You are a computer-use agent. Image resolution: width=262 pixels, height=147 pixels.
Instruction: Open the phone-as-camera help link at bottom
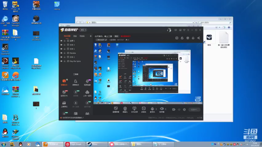(73, 118)
